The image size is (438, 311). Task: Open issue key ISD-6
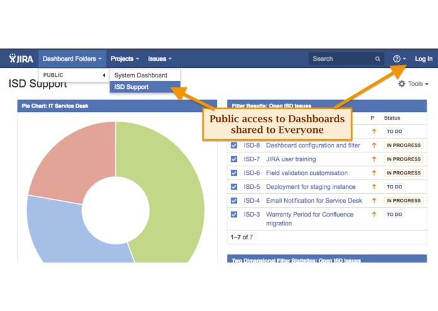[251, 173]
